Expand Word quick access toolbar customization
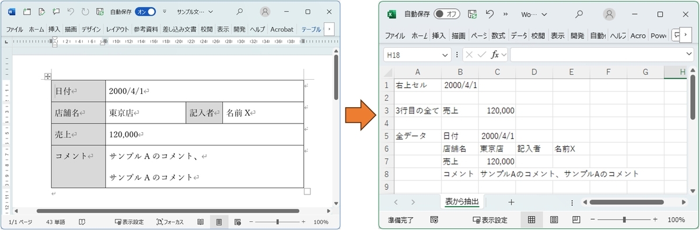Image resolution: width=700 pixels, height=230 pixels. coord(164,12)
